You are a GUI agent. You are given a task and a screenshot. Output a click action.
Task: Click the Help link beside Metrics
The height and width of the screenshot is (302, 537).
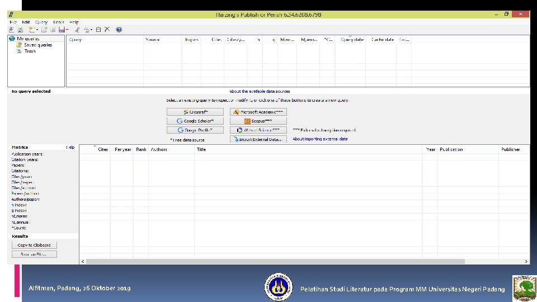click(x=70, y=147)
